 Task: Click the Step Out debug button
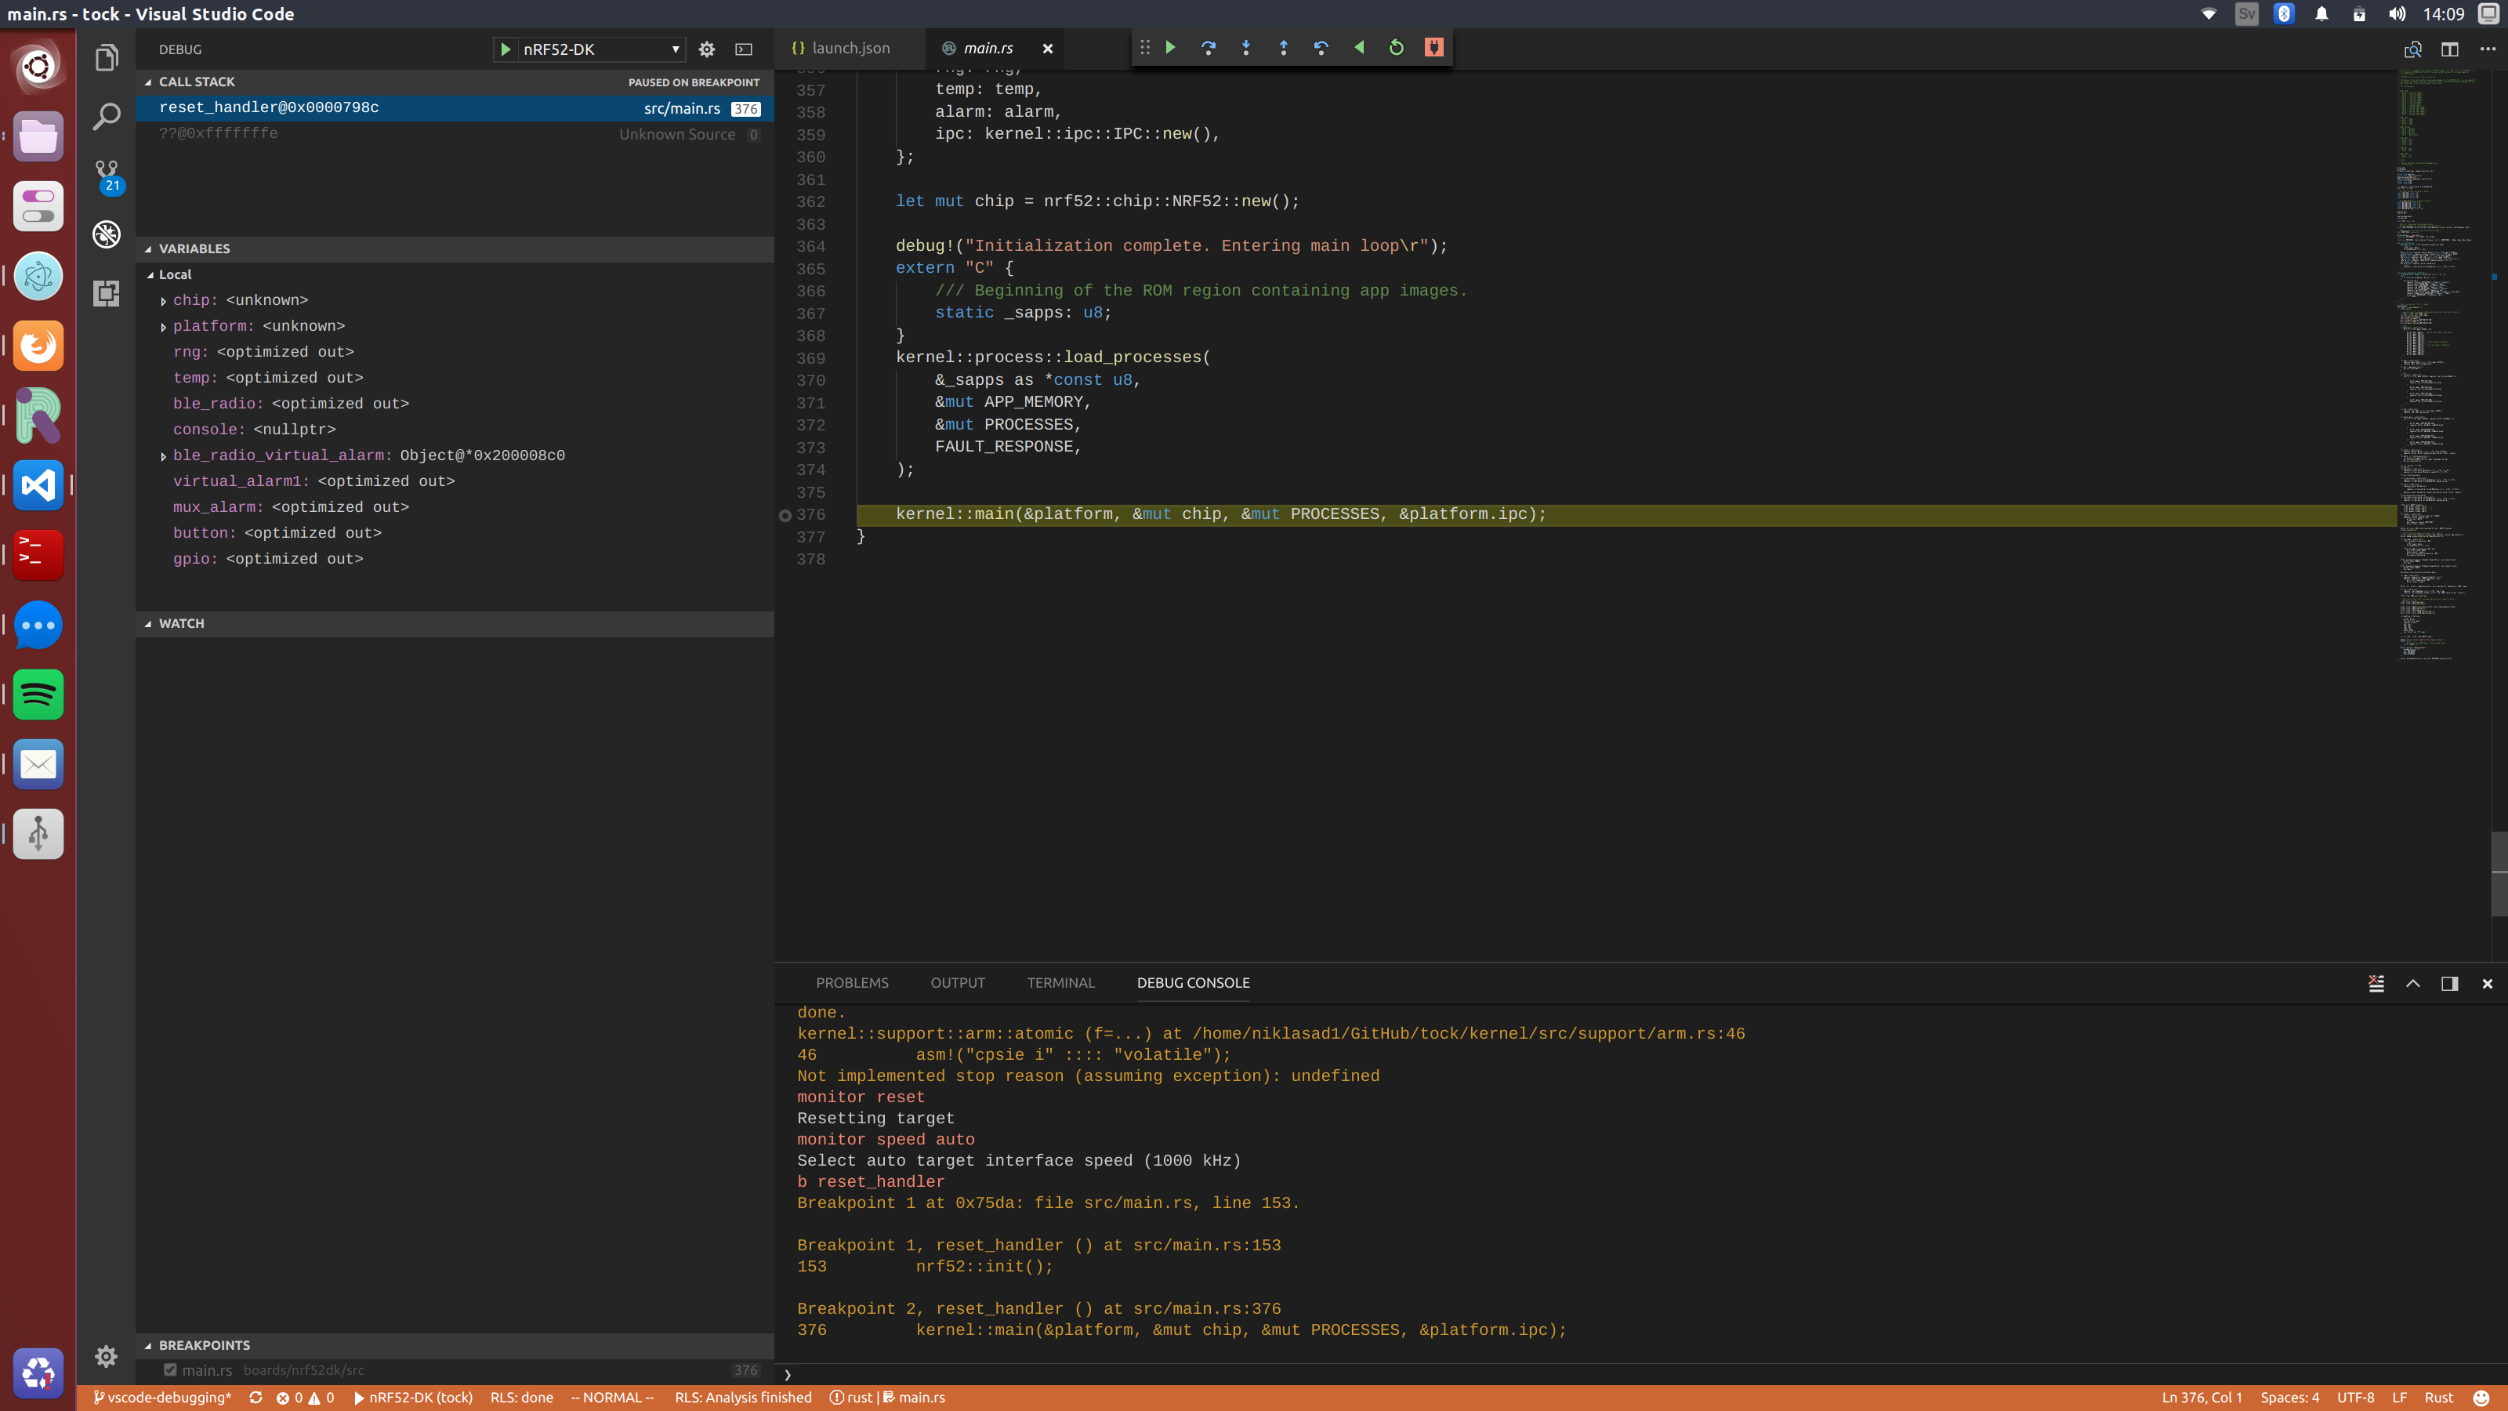coord(1283,48)
